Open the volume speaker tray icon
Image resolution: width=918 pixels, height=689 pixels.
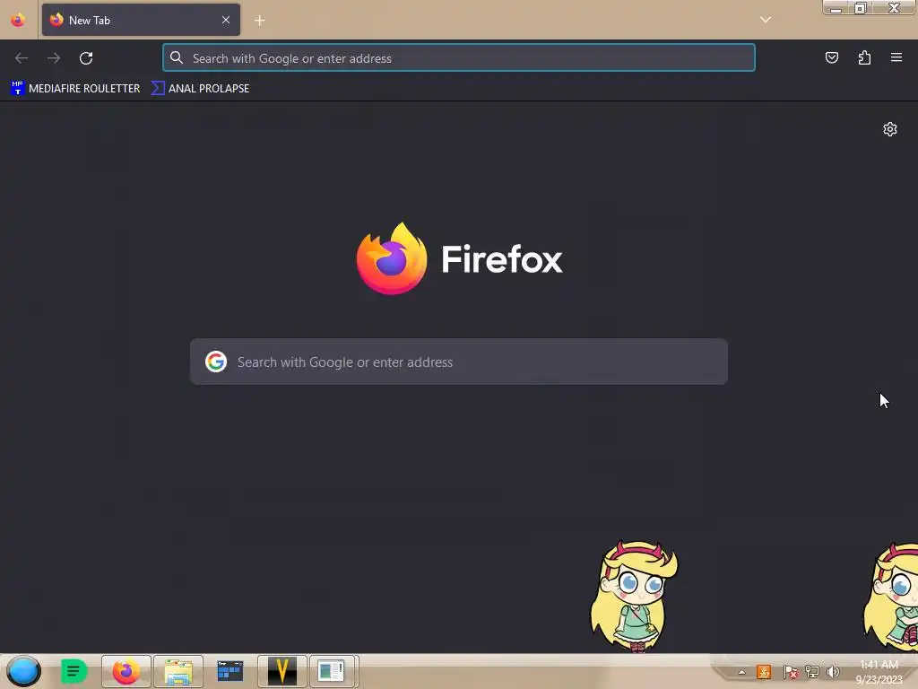tap(833, 671)
